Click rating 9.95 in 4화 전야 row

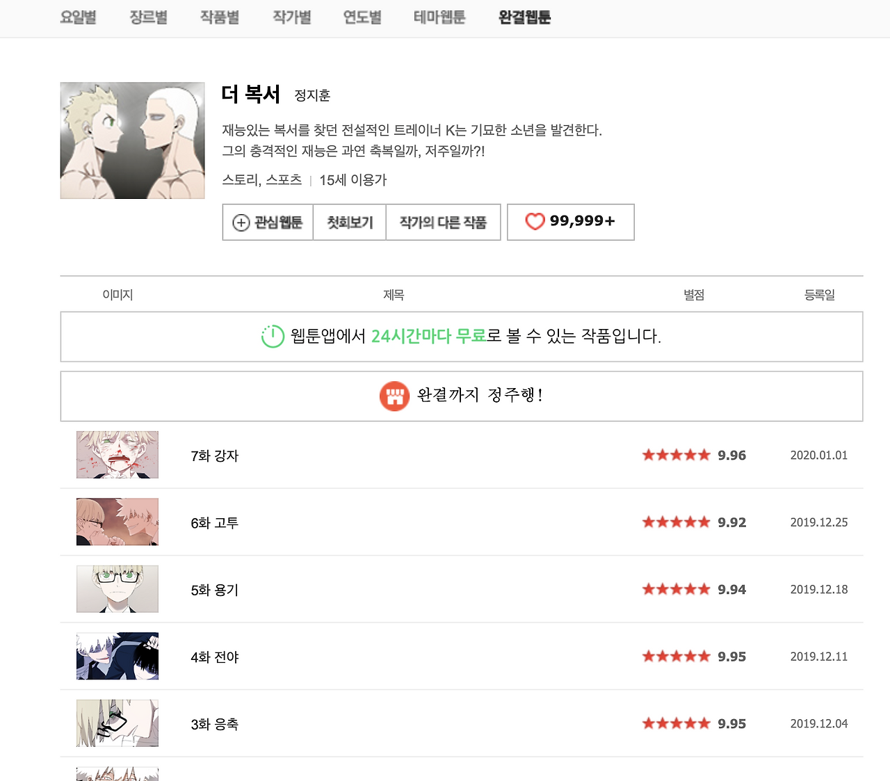pos(694,657)
